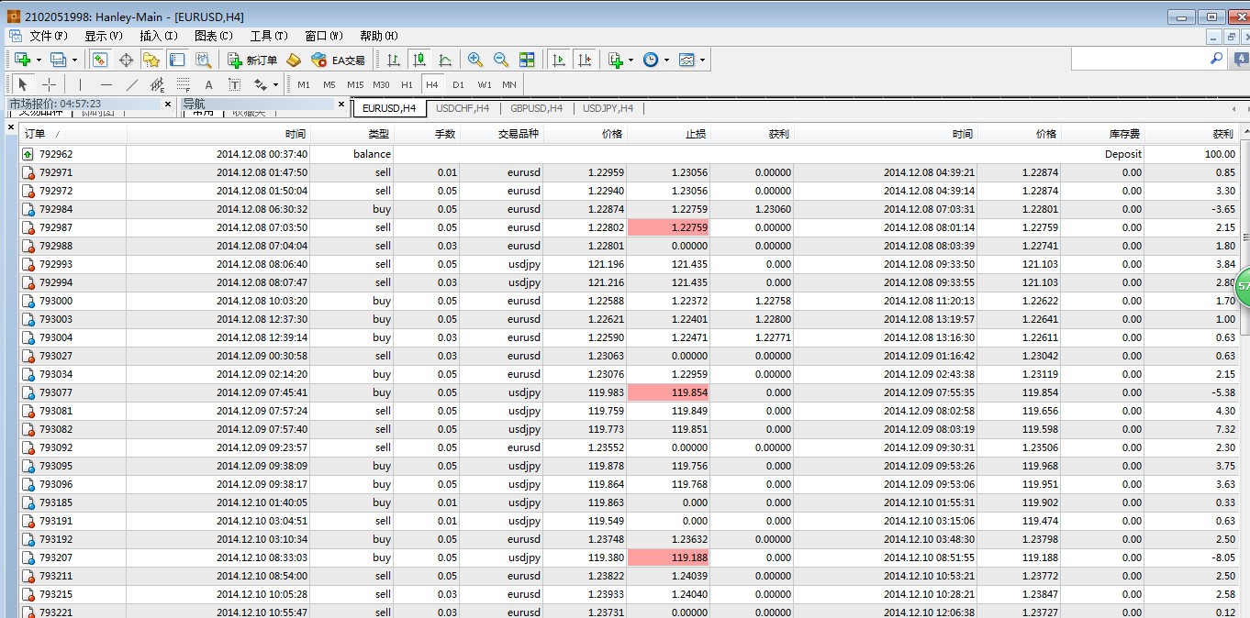Switch chart to line chart icon
1250x618 pixels.
[445, 60]
